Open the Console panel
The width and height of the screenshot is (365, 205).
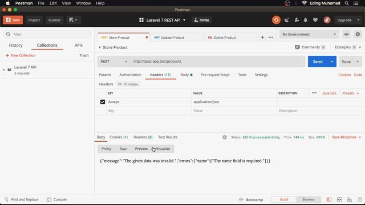point(56,199)
